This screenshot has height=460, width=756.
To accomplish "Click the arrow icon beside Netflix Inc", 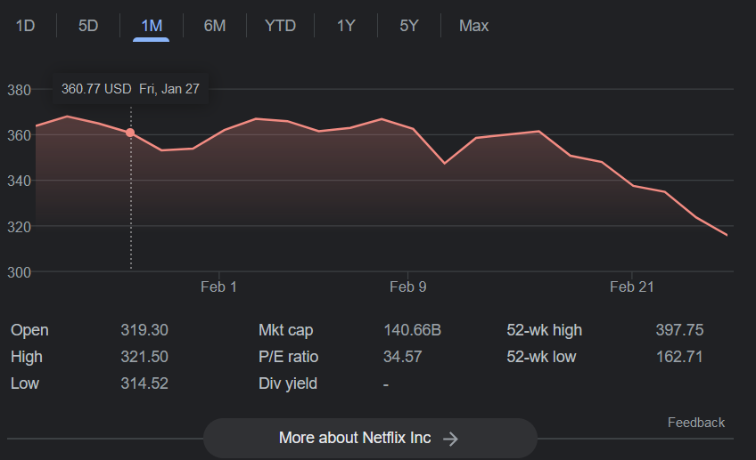I will (x=451, y=438).
